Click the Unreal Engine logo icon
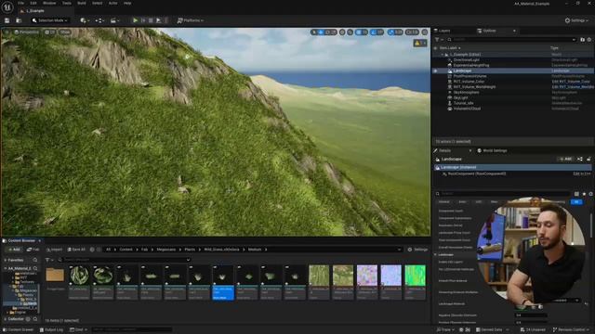The height and width of the screenshot is (334, 595). point(7,6)
